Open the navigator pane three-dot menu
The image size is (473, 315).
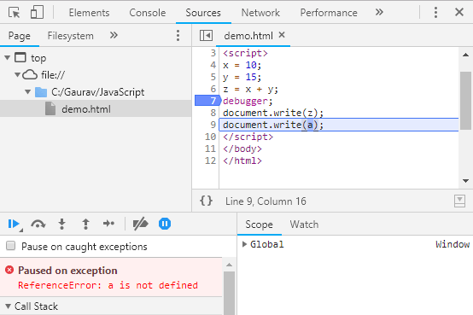click(x=178, y=35)
